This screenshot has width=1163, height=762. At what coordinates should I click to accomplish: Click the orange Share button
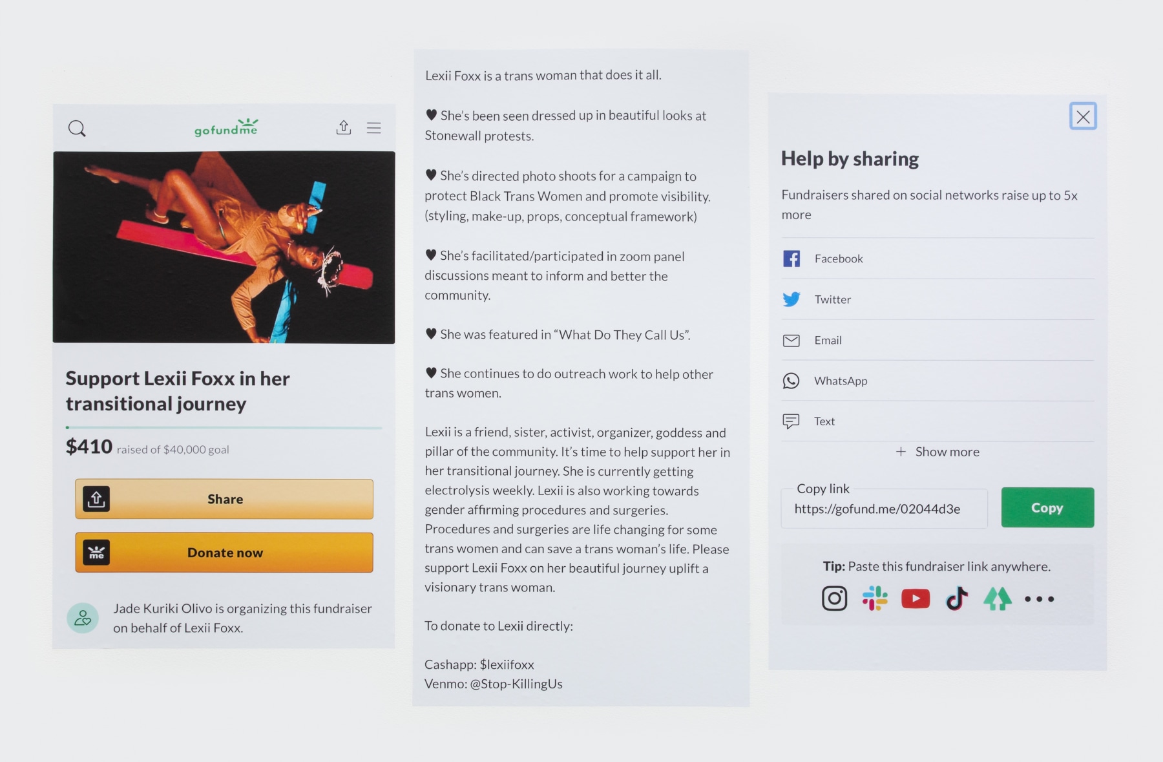click(224, 499)
